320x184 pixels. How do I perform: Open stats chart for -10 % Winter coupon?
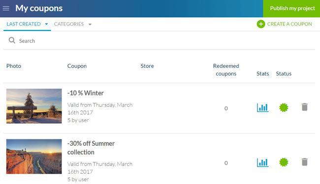263,107
